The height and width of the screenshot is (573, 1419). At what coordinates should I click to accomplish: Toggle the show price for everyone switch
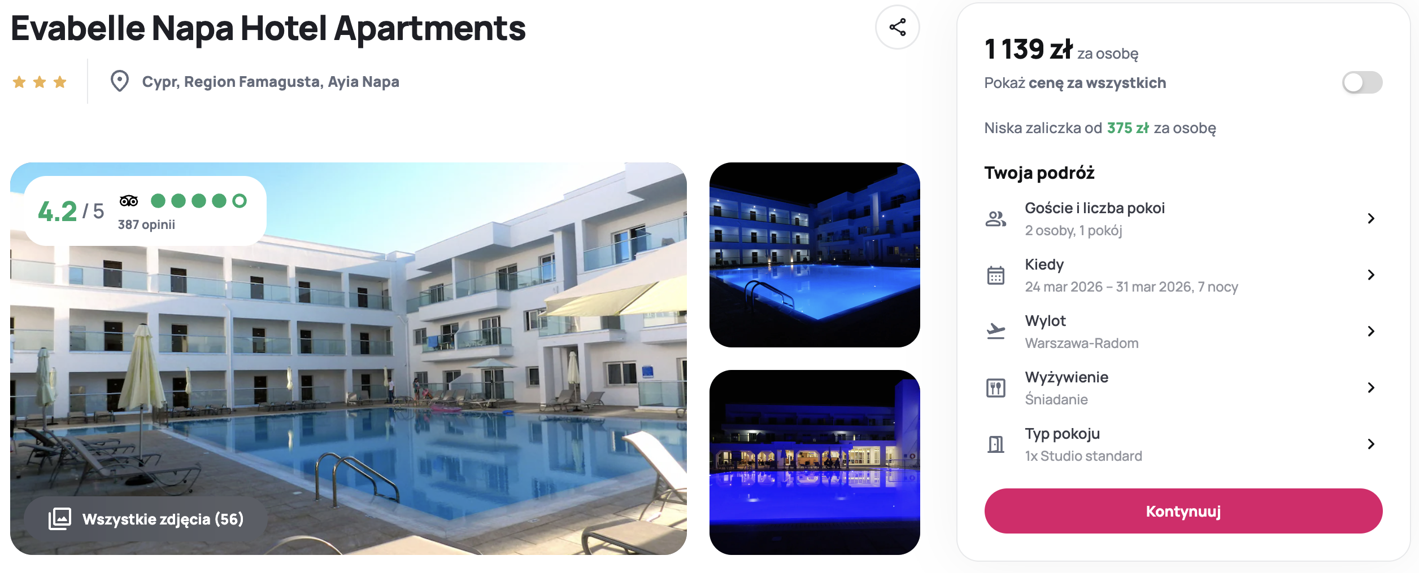[1362, 83]
